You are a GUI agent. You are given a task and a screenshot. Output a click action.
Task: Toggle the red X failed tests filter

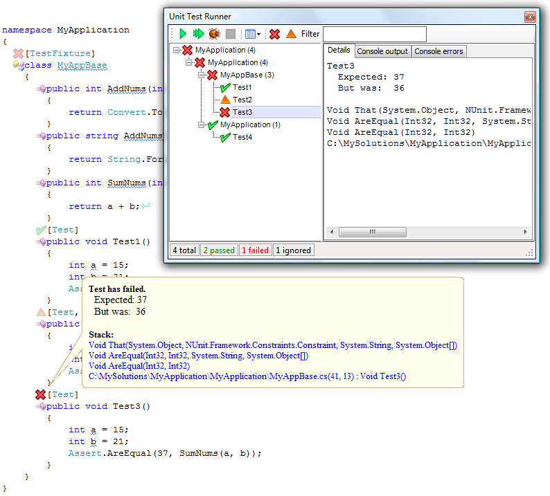[x=275, y=34]
